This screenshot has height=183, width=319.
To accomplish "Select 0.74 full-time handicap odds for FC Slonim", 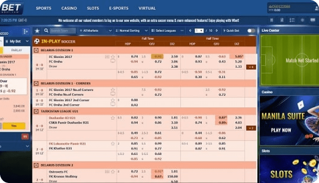I will pyautogui.click(x=135, y=56).
